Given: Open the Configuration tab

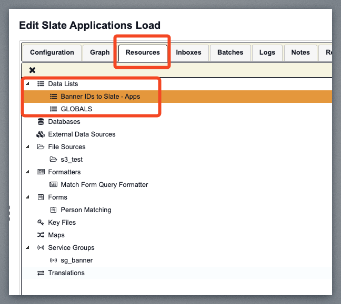Looking at the screenshot, I should point(52,53).
